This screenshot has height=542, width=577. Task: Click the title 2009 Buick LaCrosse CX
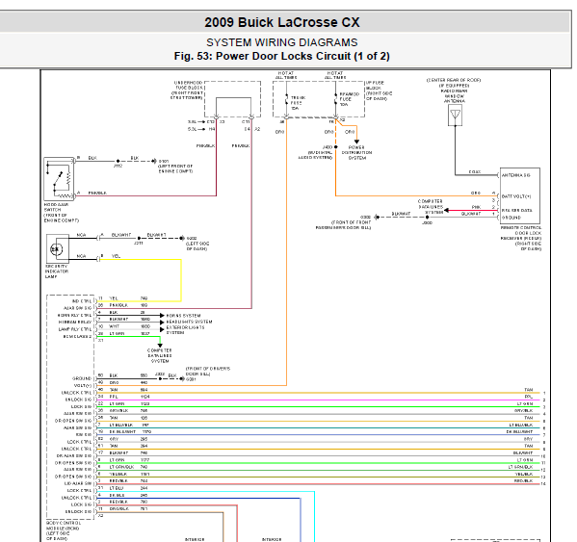tap(282, 22)
